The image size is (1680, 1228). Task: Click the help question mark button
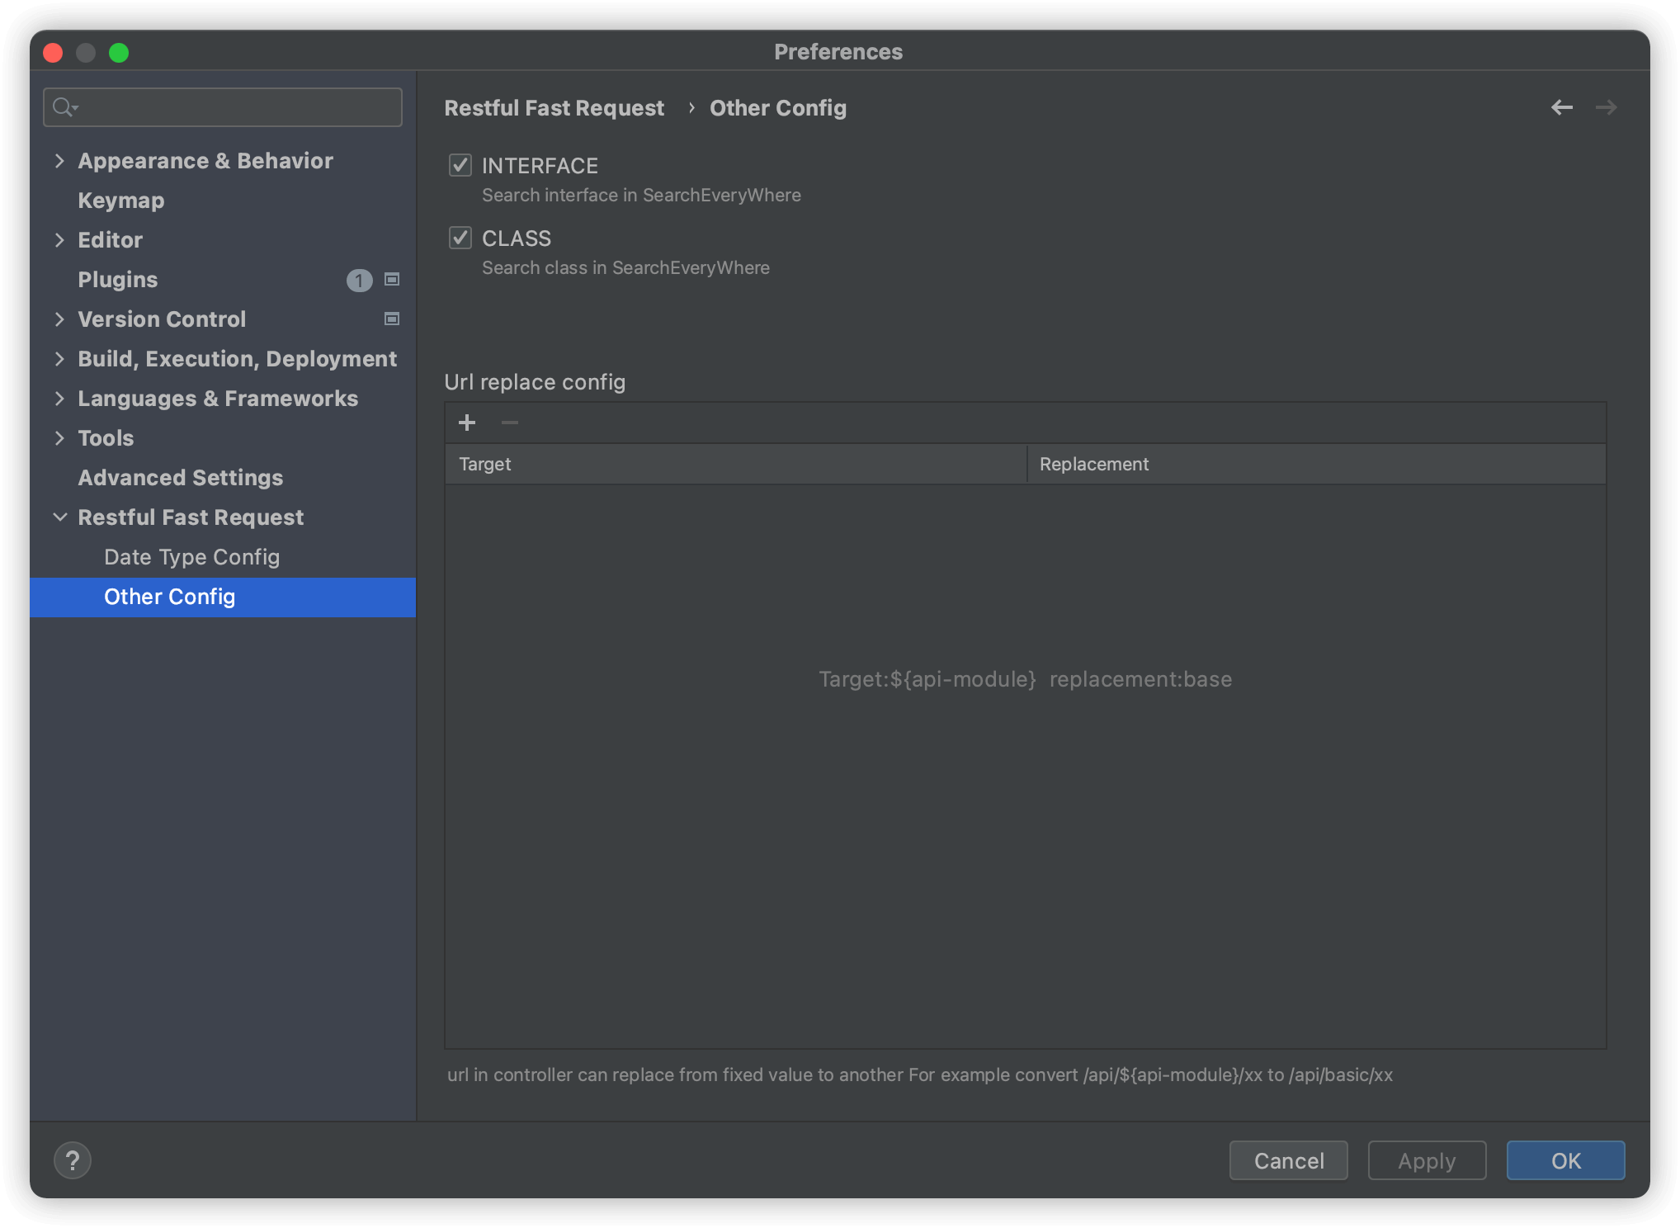click(73, 1160)
